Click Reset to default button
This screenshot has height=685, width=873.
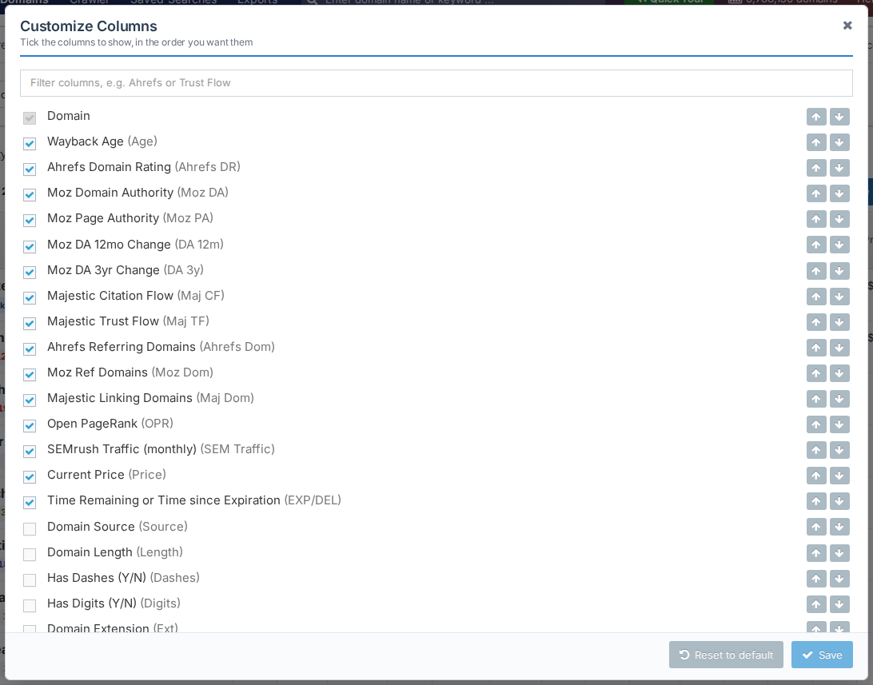tap(726, 655)
